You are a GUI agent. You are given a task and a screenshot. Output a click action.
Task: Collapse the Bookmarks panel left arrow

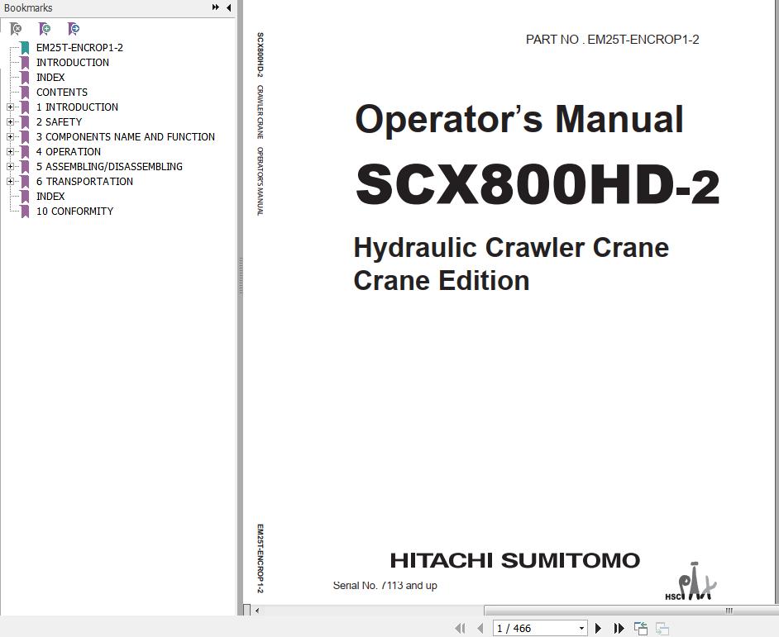tap(228, 7)
